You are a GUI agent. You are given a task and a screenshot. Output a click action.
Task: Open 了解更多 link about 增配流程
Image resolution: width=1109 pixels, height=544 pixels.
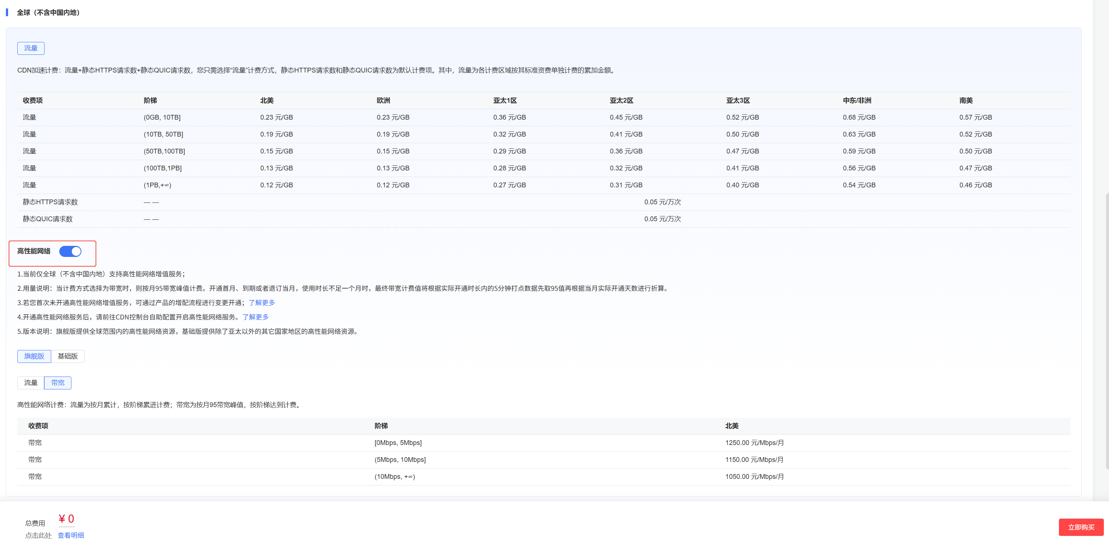[x=262, y=303]
